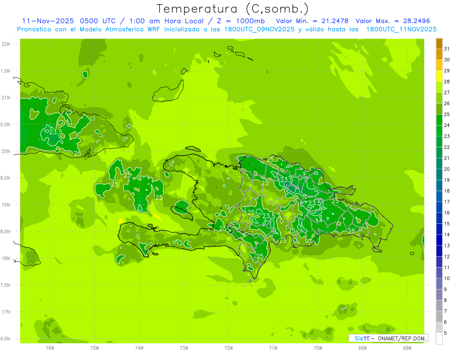Select the 76W longitude axis label
This screenshot has width=457, height=353.
click(x=50, y=348)
